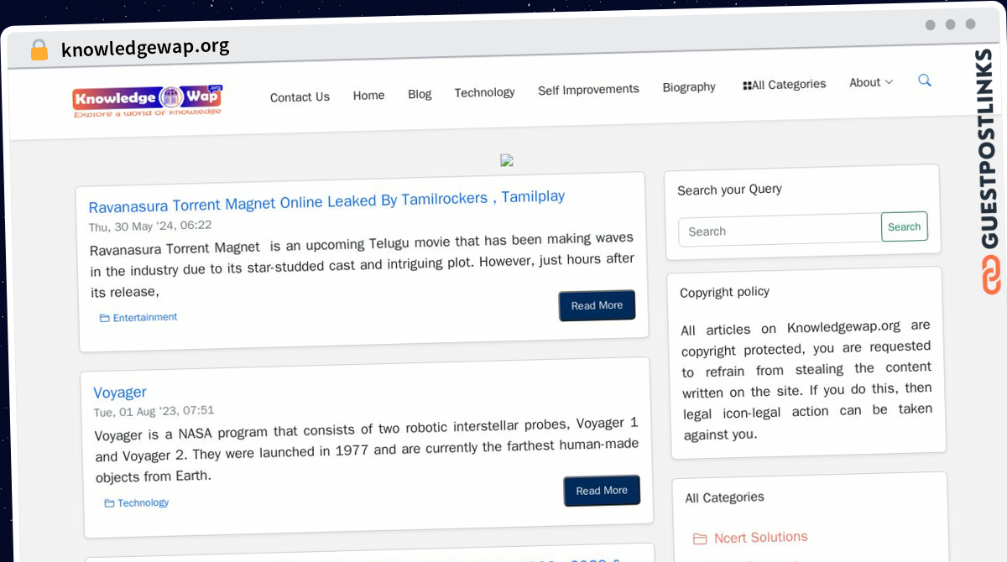Open the Voyager article title
The width and height of the screenshot is (1007, 562).
click(120, 393)
